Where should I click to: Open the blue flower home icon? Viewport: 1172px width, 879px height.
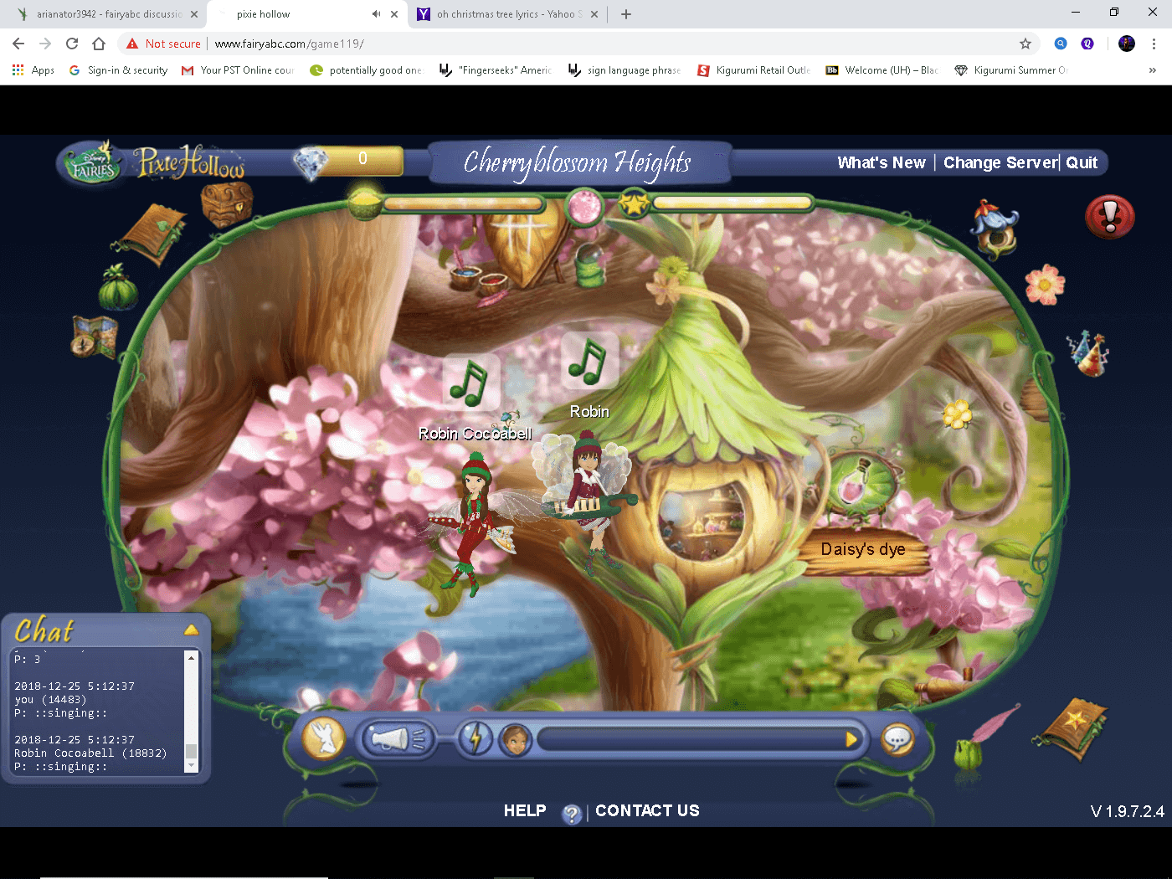click(995, 228)
